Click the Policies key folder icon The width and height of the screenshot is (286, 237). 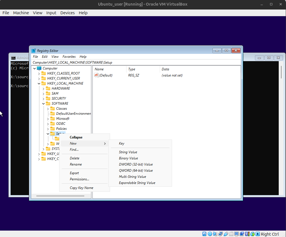pyautogui.click(x=53, y=128)
